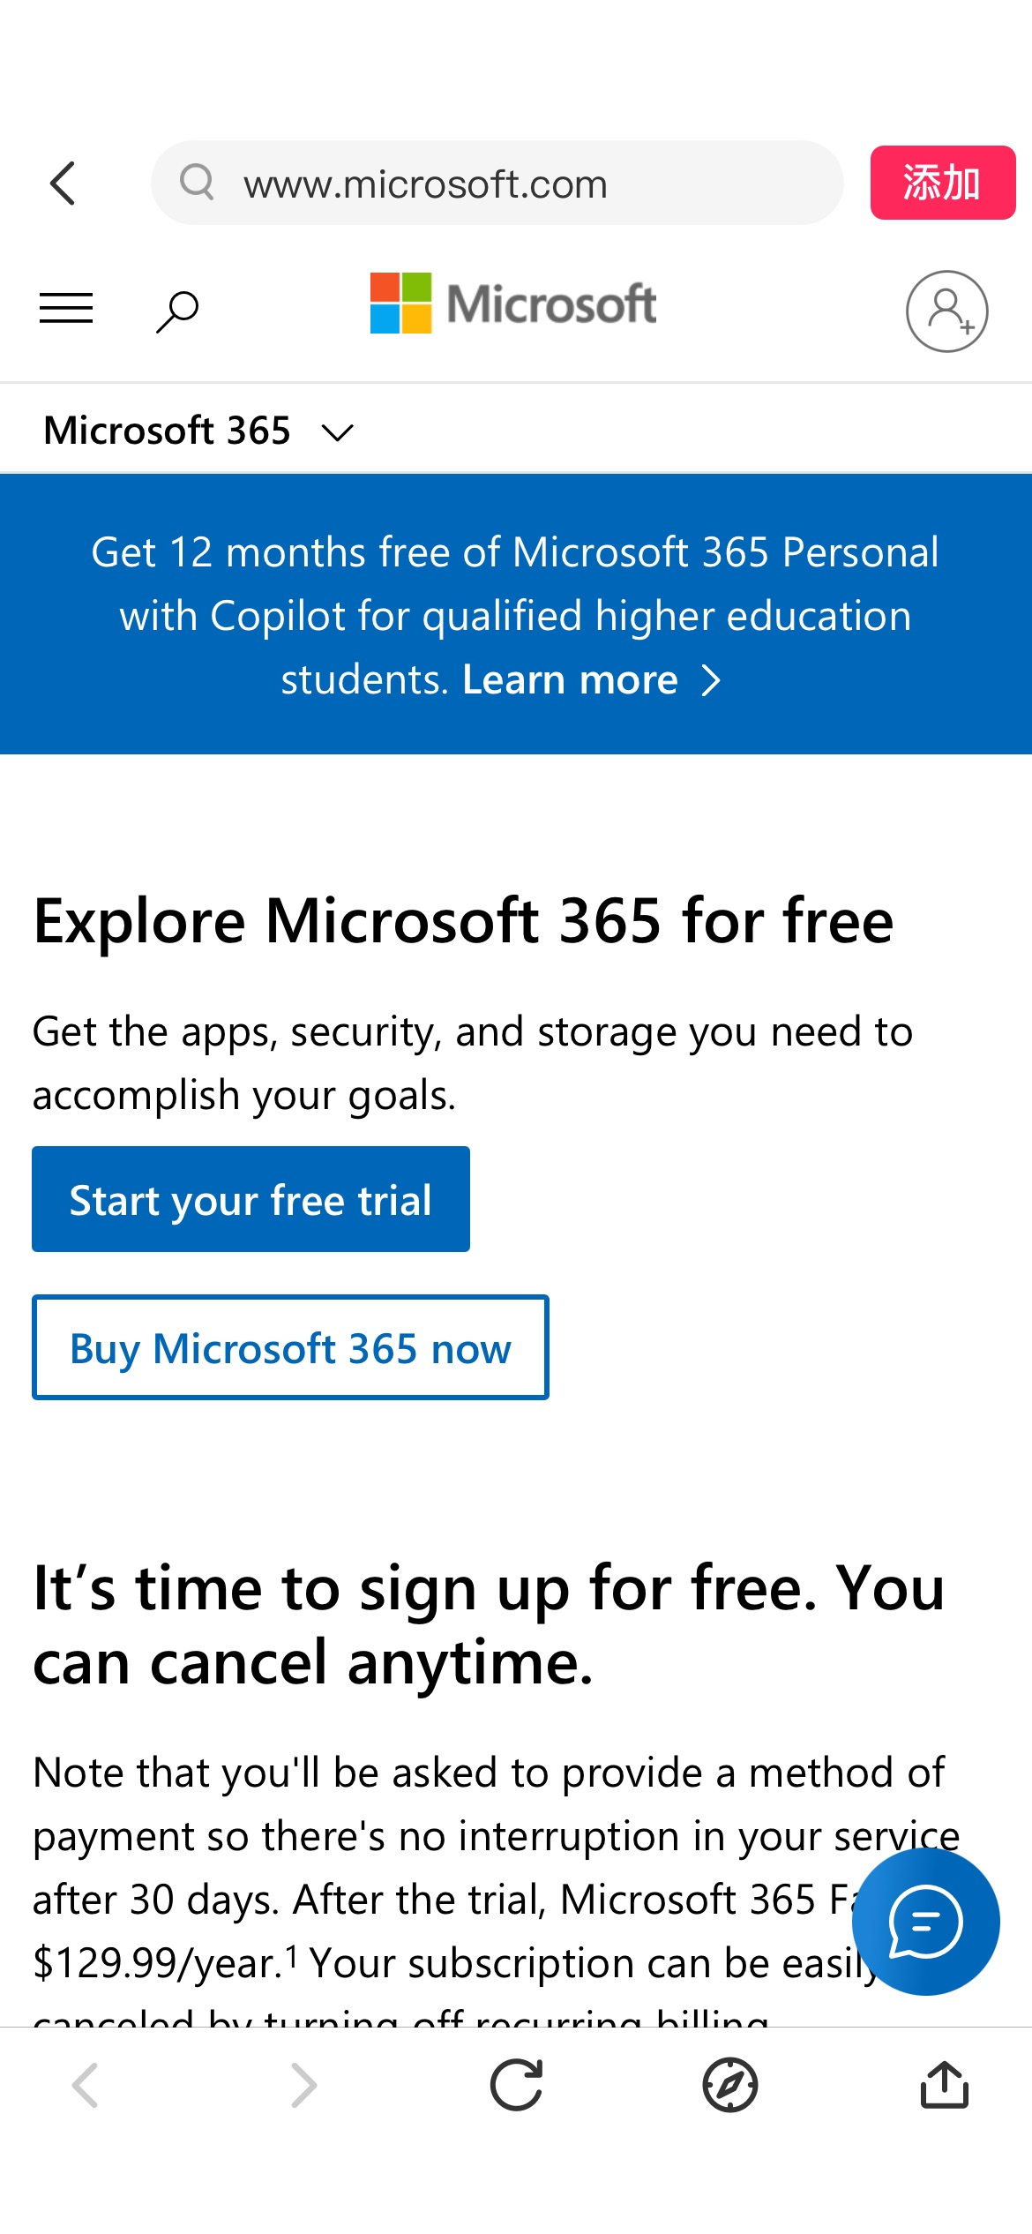Select the Microsoft 365 menu item

pyautogui.click(x=170, y=431)
